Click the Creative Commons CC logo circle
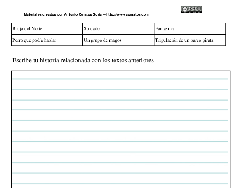This screenshot has height=188, width=238. (x=184, y=9)
